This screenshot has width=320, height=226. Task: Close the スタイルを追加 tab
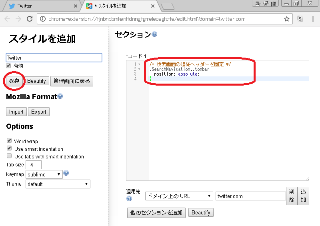tap(153, 6)
